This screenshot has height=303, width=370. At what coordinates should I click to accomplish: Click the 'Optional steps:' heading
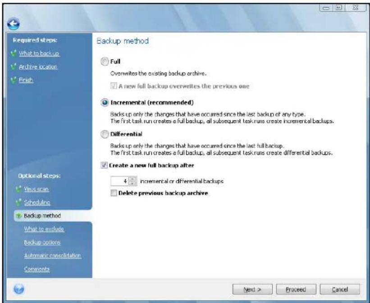39,176
